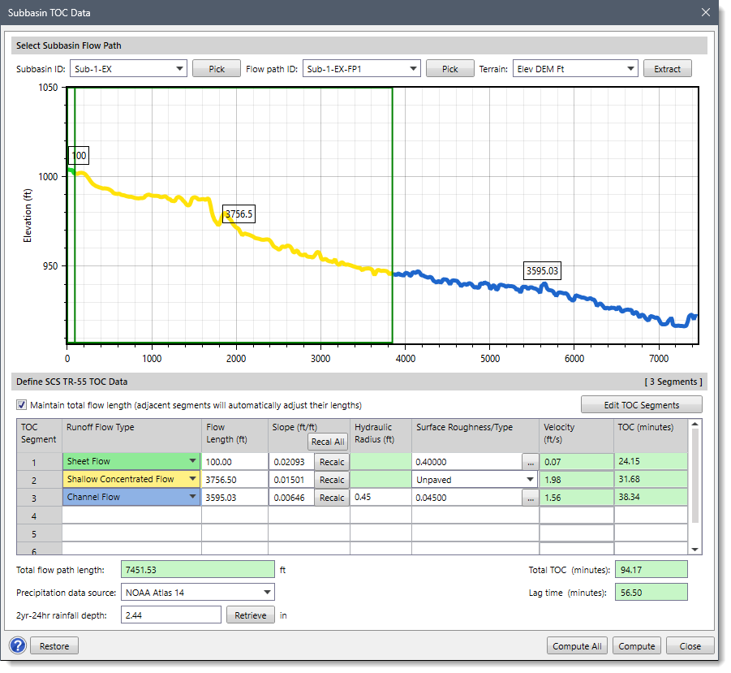Open the Terrain dropdown
This screenshot has height=673, width=731.
[x=631, y=68]
